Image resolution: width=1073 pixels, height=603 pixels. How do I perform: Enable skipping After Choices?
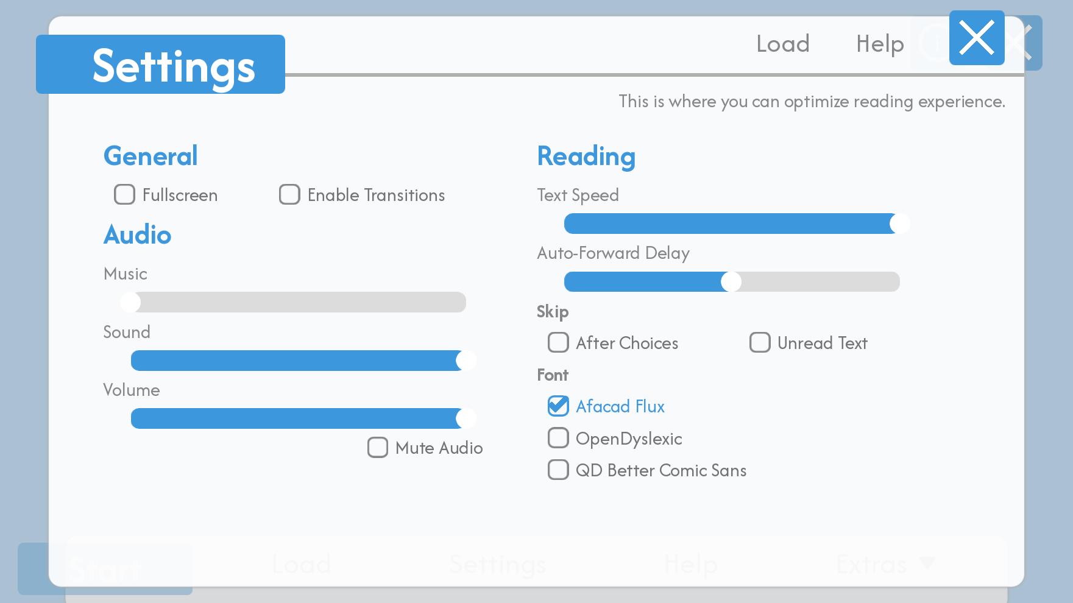(558, 343)
